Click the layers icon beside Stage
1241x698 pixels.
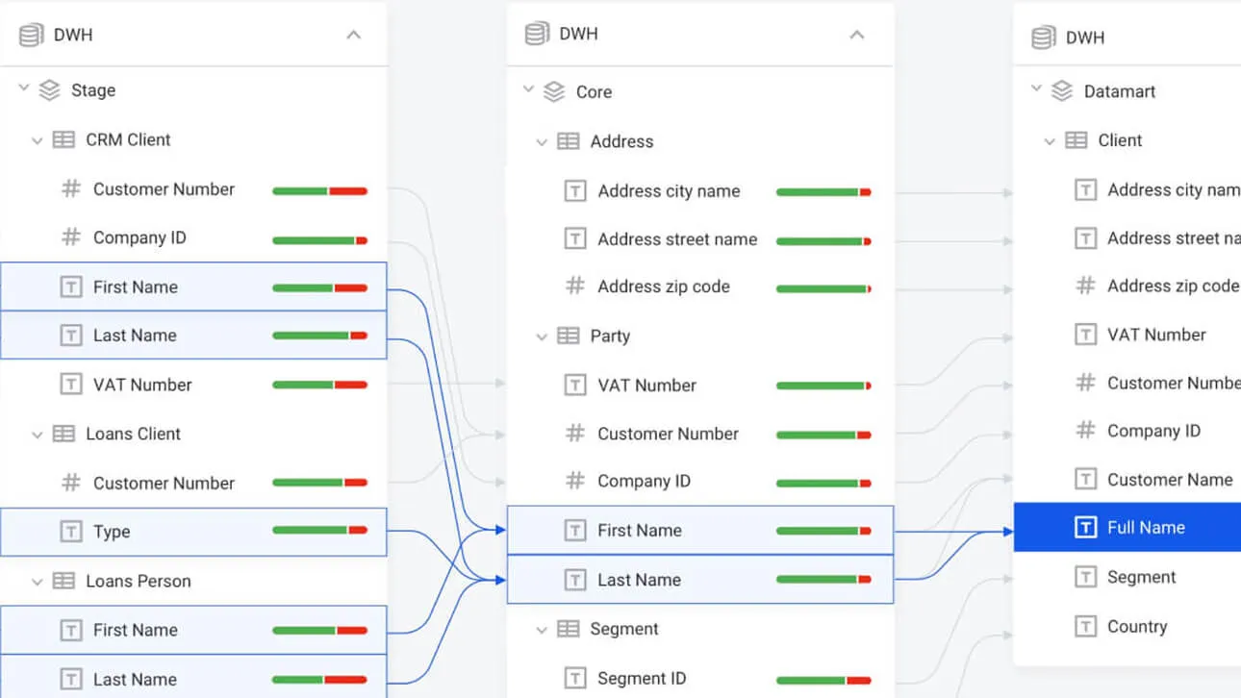click(49, 90)
